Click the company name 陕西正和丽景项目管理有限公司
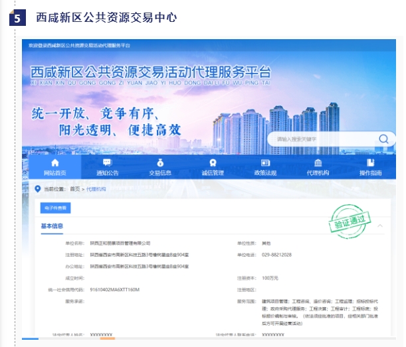This screenshot has height=347, width=406. pos(120,243)
